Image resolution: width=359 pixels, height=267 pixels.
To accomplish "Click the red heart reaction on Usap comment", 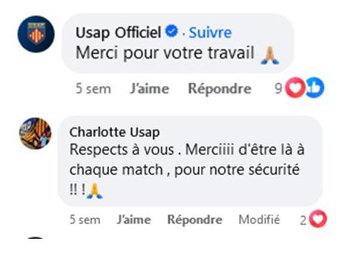I will 295,88.
